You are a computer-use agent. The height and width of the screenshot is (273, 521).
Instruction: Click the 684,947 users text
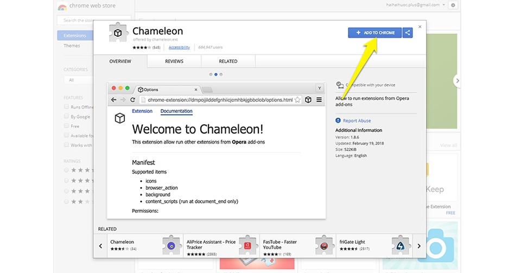click(x=211, y=48)
